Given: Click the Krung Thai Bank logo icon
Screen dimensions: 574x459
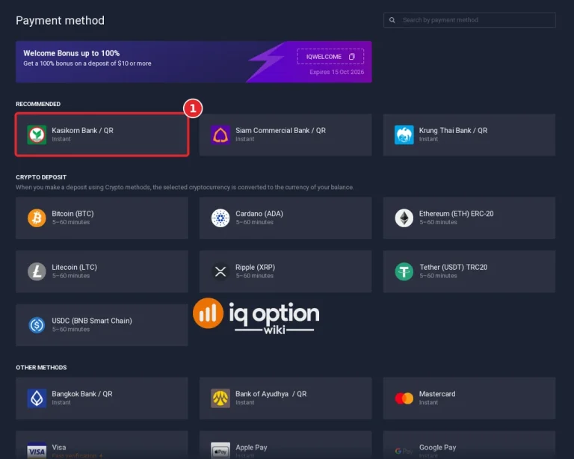Looking at the screenshot, I should (404, 135).
